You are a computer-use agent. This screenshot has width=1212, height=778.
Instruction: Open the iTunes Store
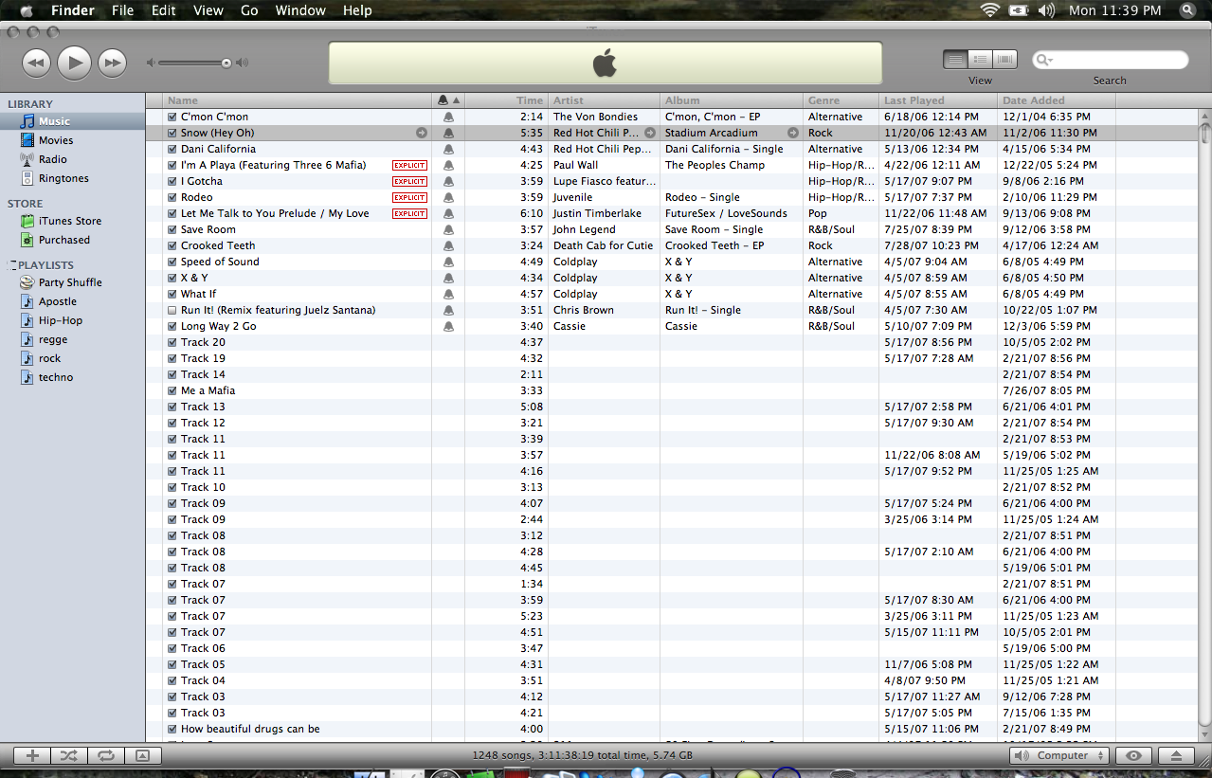point(73,221)
